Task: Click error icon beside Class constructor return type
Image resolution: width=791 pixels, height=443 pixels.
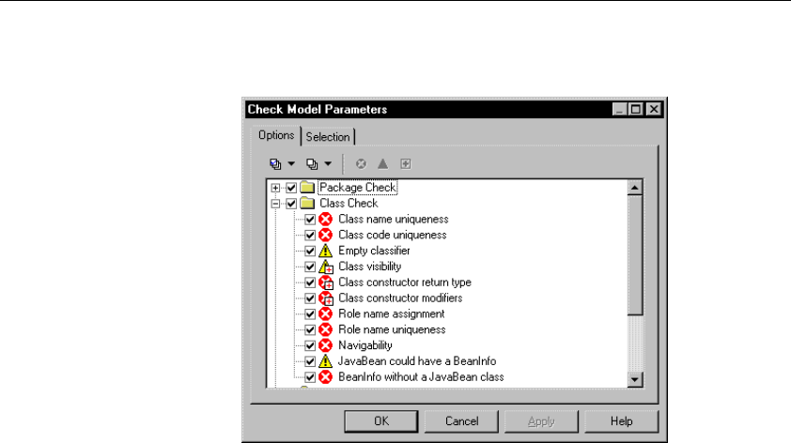Action: coord(326,283)
